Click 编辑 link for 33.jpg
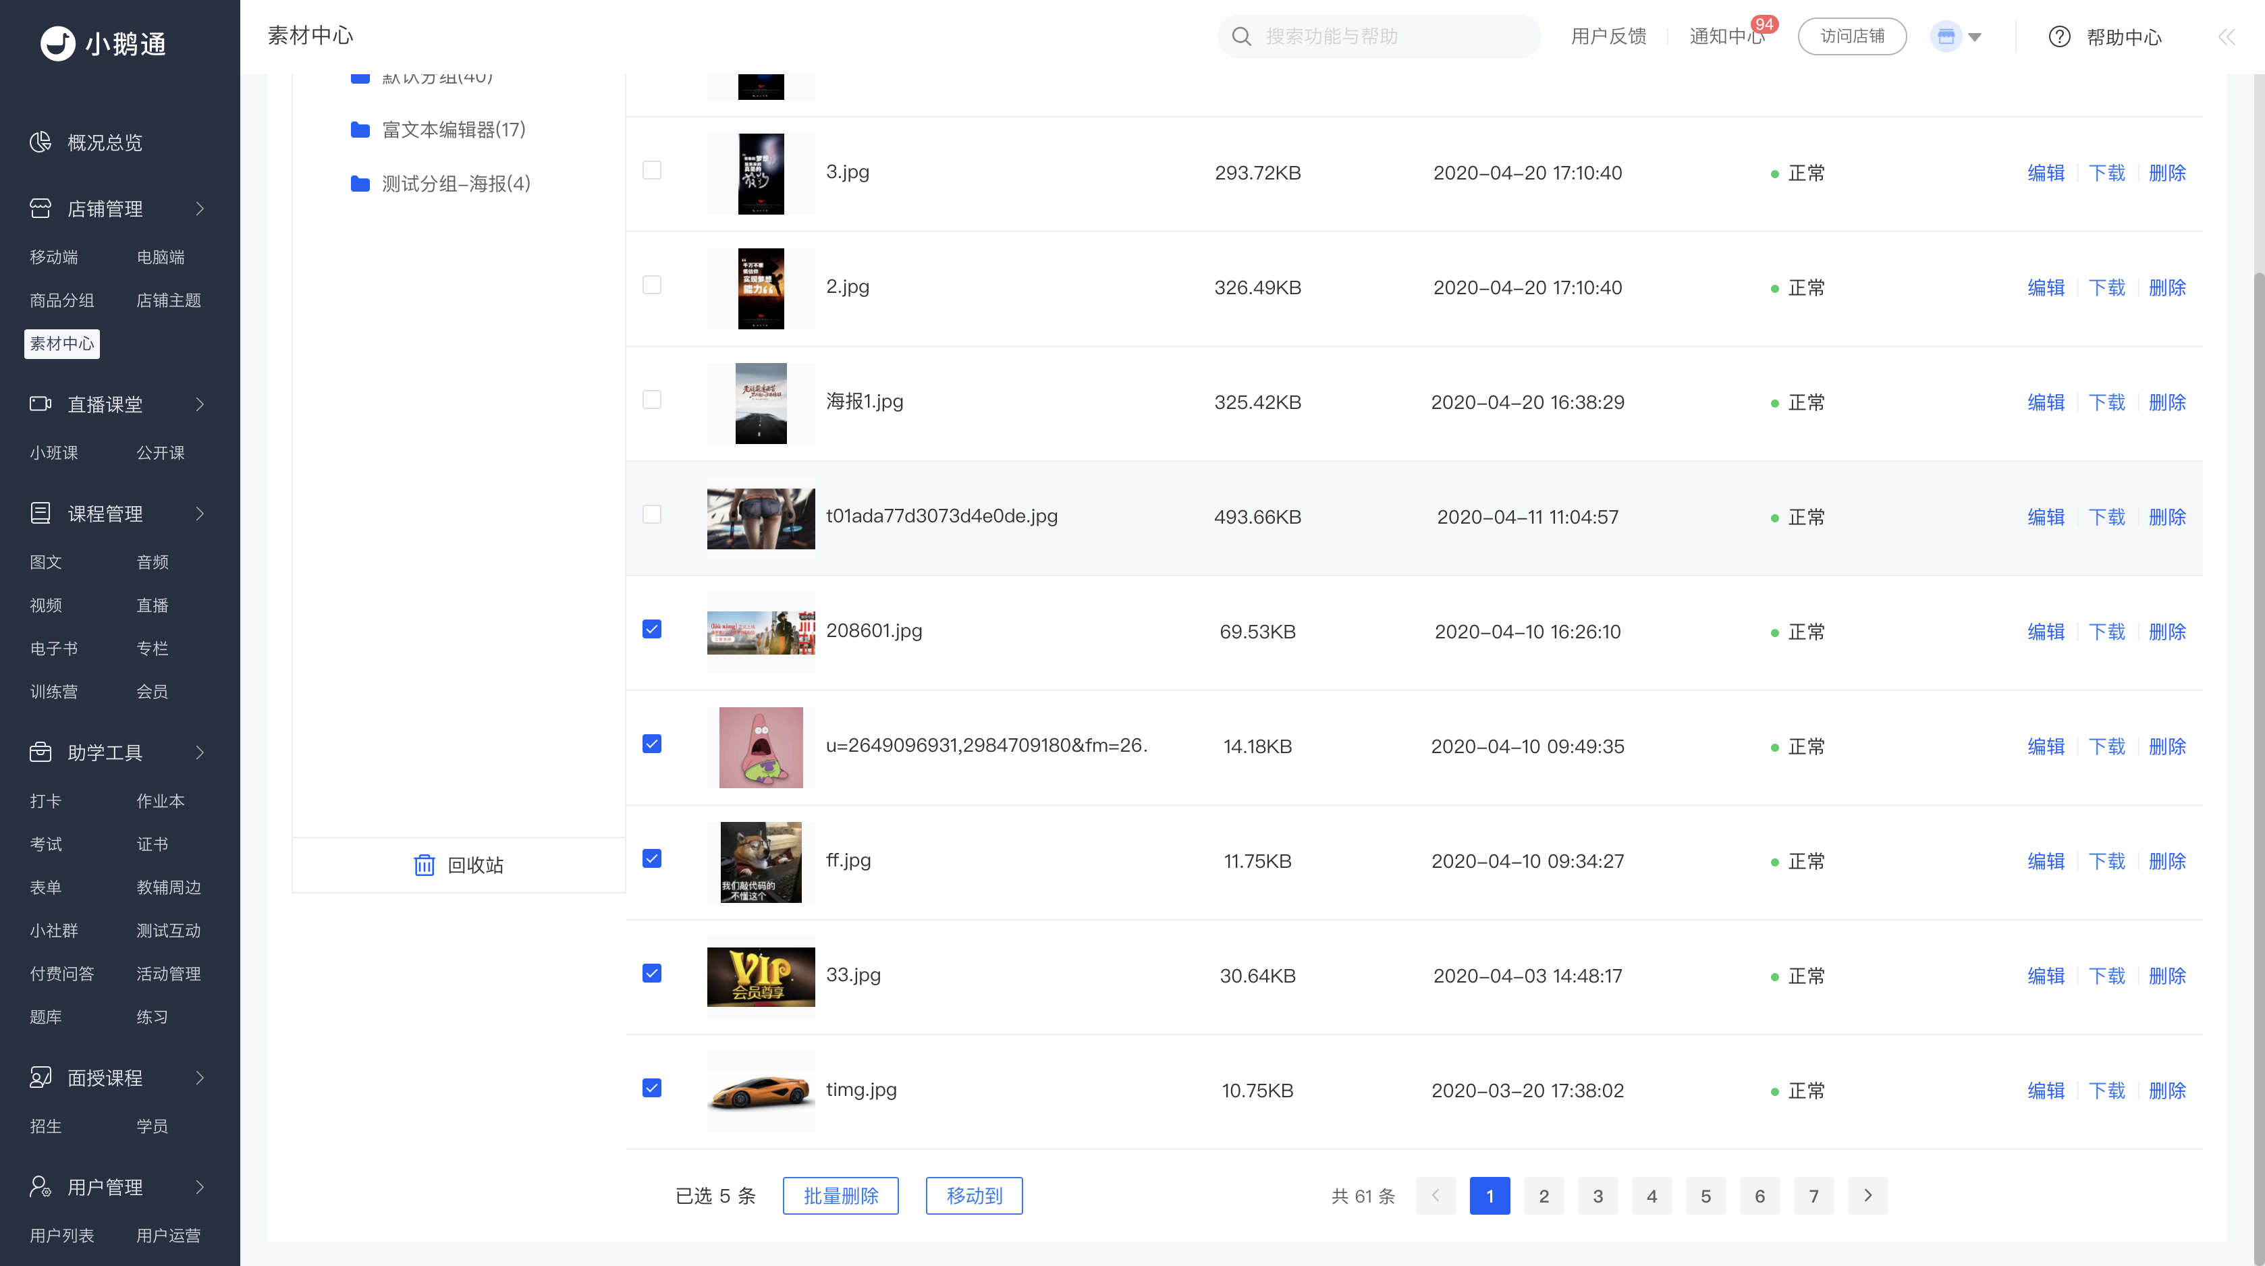 click(2046, 976)
